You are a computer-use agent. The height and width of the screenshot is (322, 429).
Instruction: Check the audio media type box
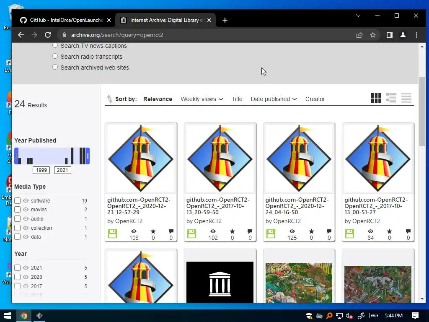pos(18,219)
